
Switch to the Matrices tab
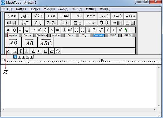[x=56, y=35]
